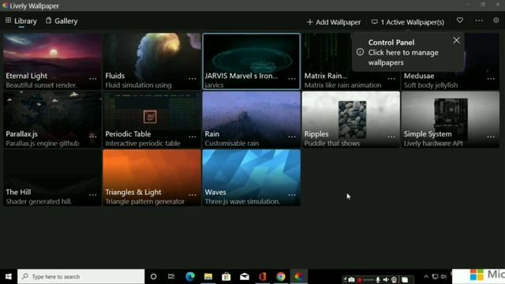Open options menu for JARVIS wallpaper
The width and height of the screenshot is (505, 284).
click(292, 79)
